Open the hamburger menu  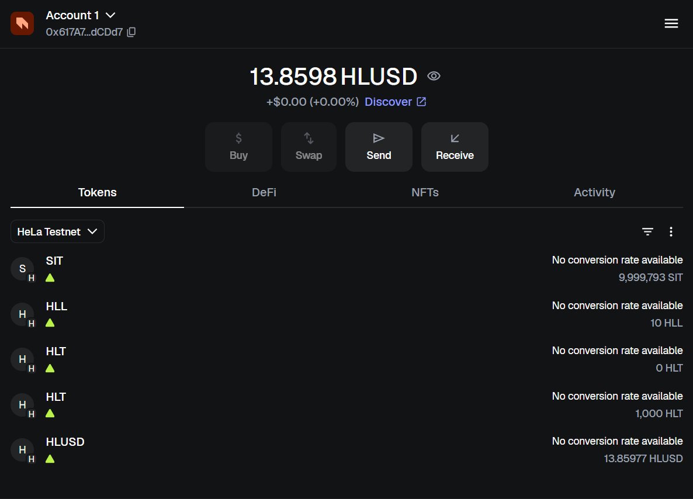coord(671,23)
